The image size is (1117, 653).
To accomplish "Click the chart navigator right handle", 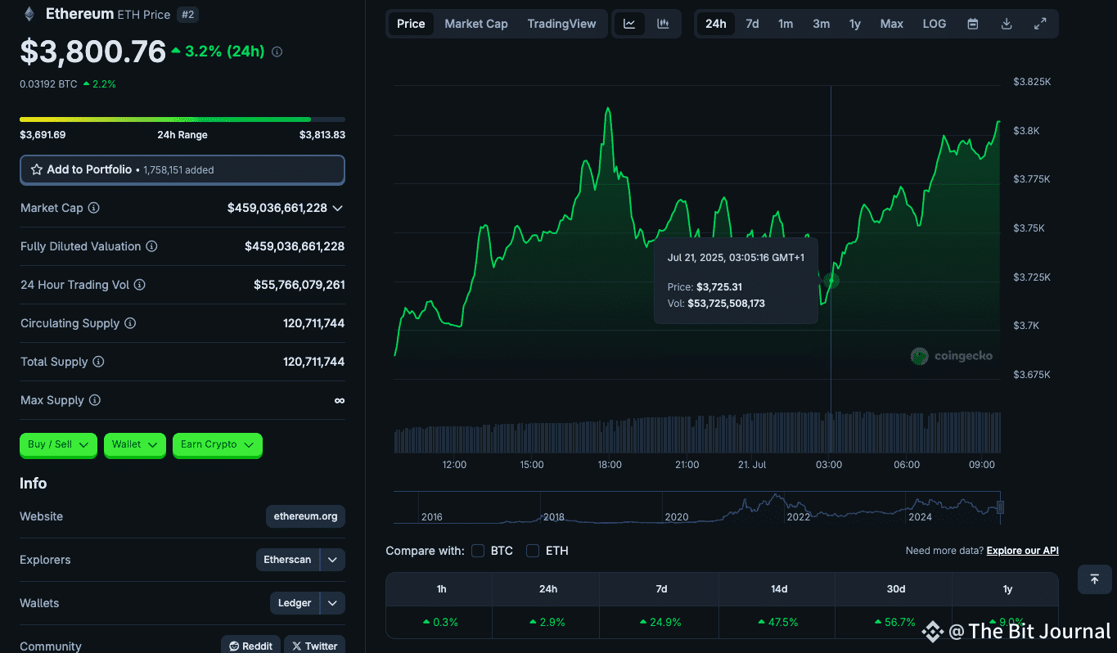I will pos(1000,507).
